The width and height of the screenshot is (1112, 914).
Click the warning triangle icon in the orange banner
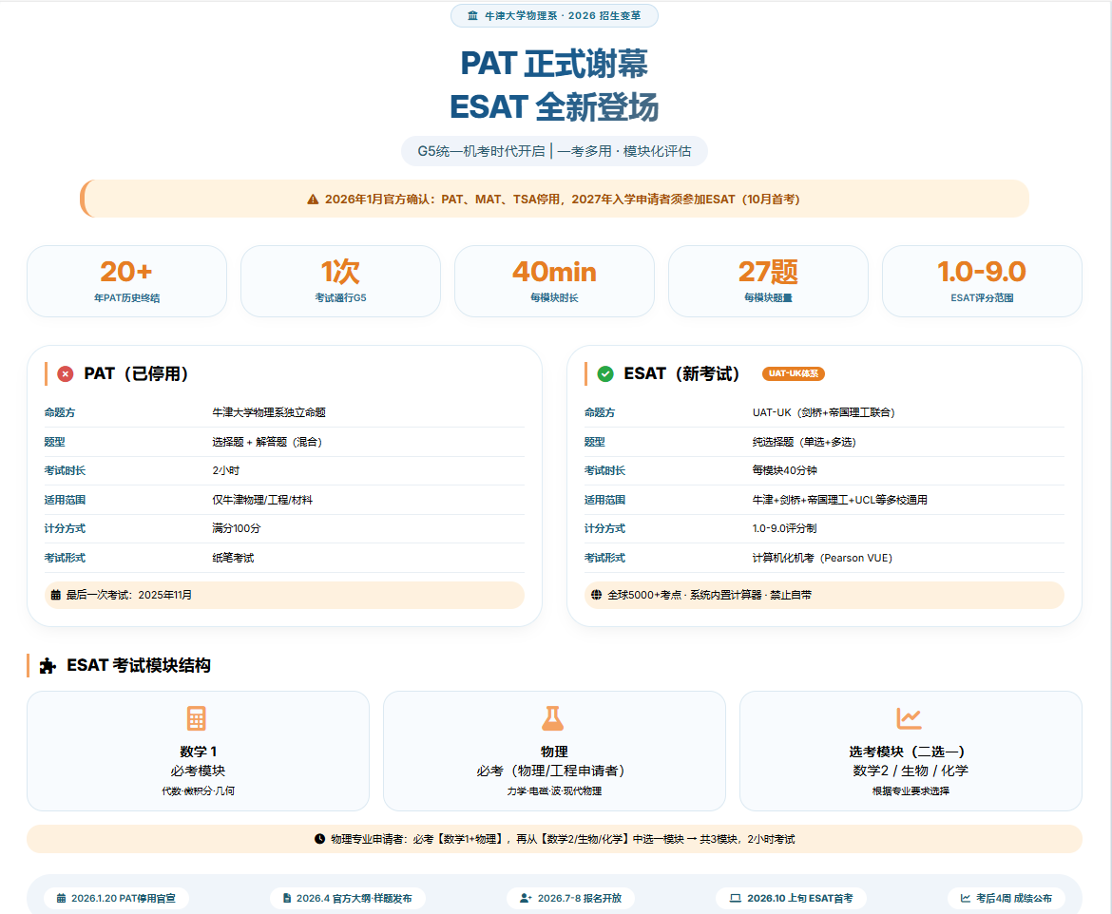313,200
